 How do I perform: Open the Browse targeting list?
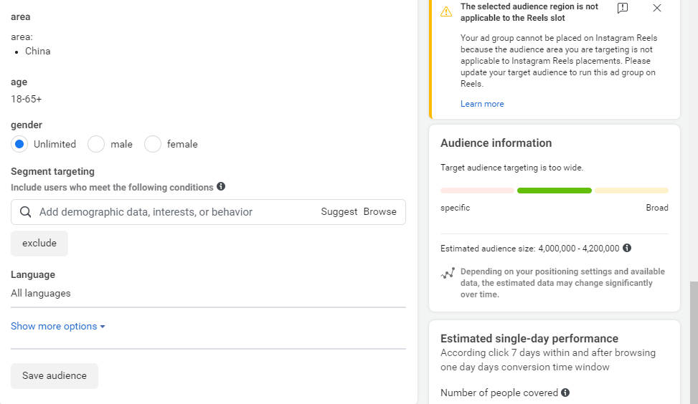click(x=379, y=212)
